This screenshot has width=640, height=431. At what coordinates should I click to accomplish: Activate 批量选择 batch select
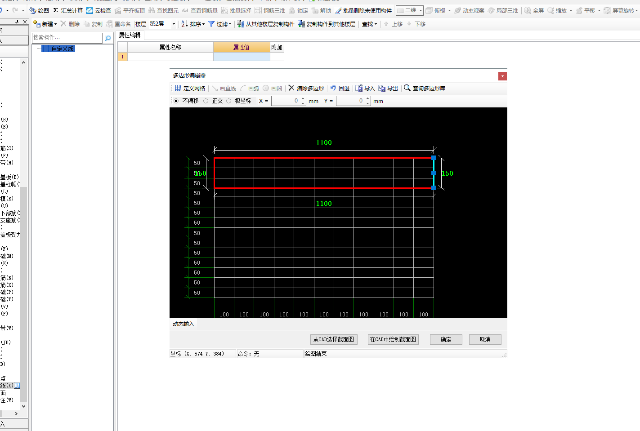[236, 10]
